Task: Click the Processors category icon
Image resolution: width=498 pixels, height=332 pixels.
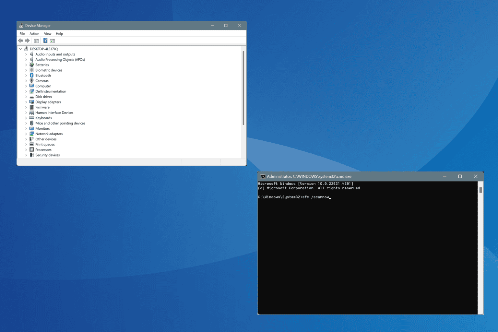Action: (31, 150)
